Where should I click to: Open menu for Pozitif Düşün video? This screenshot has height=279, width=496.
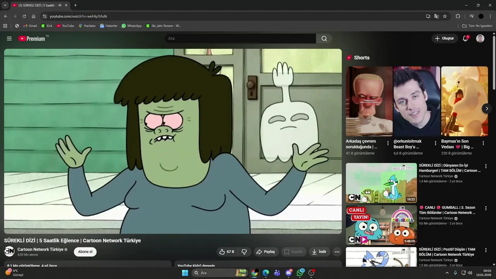click(486, 250)
